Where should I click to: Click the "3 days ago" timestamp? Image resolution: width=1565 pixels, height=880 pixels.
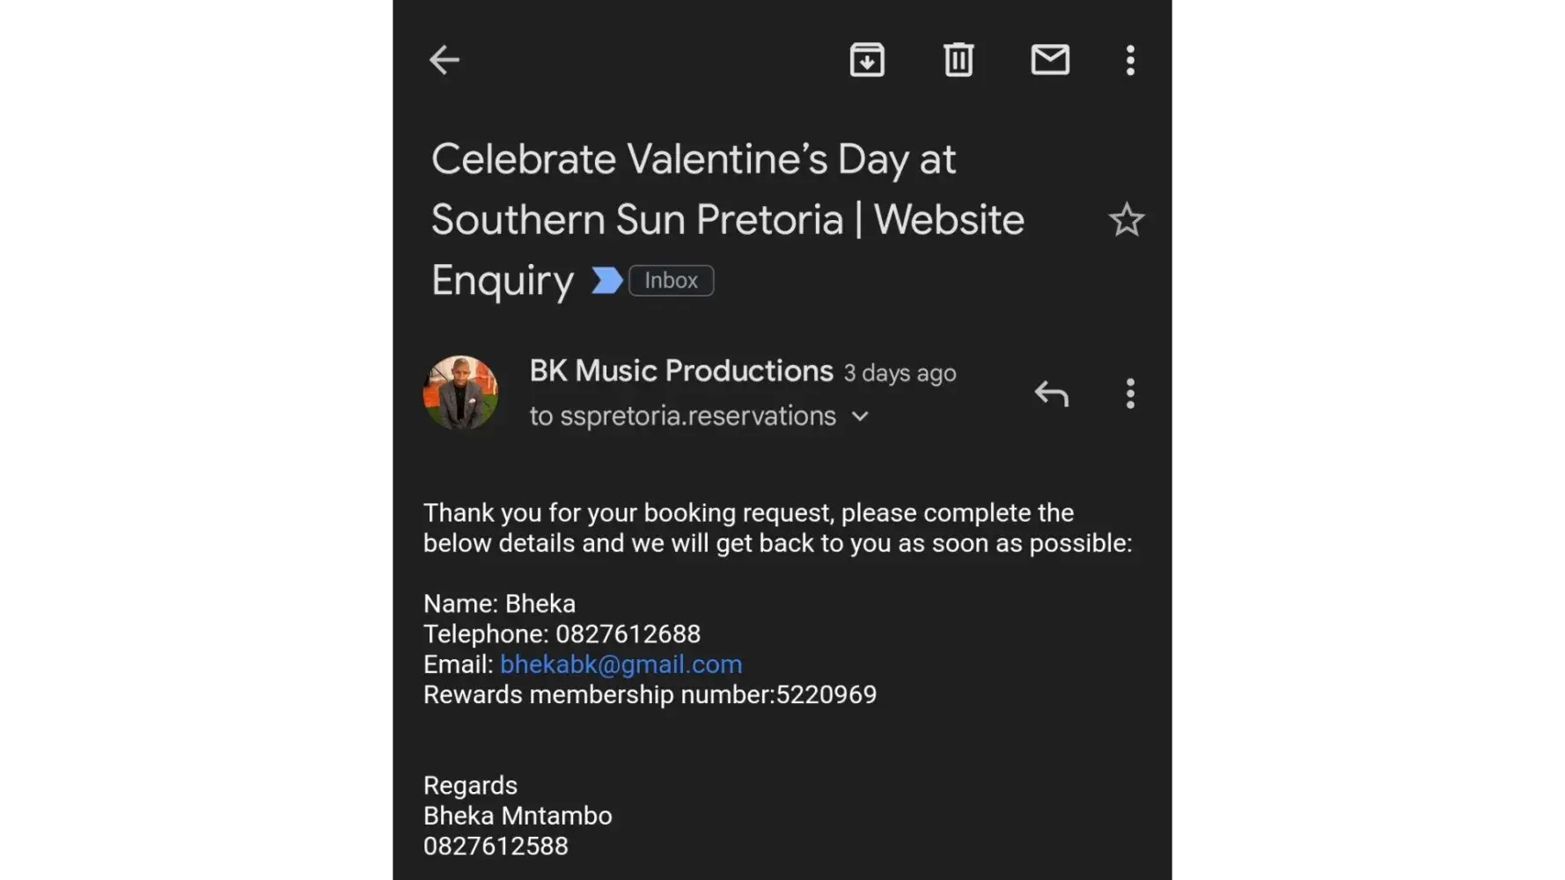click(900, 373)
